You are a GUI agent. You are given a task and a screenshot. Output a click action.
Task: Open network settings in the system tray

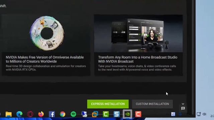coord(199,114)
